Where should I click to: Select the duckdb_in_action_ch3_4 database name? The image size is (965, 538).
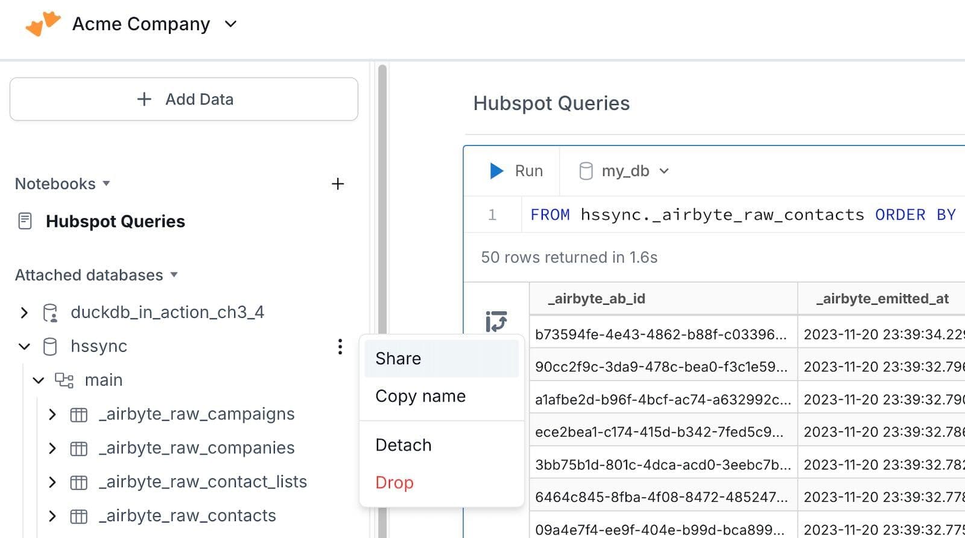(167, 312)
